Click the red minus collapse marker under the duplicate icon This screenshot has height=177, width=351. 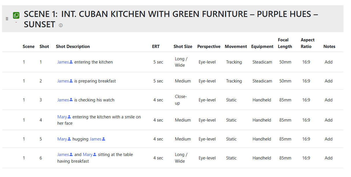tap(16, 22)
